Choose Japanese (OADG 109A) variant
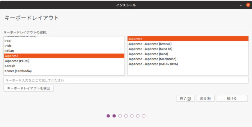The height and width of the screenshot is (127, 252). (x=188, y=64)
